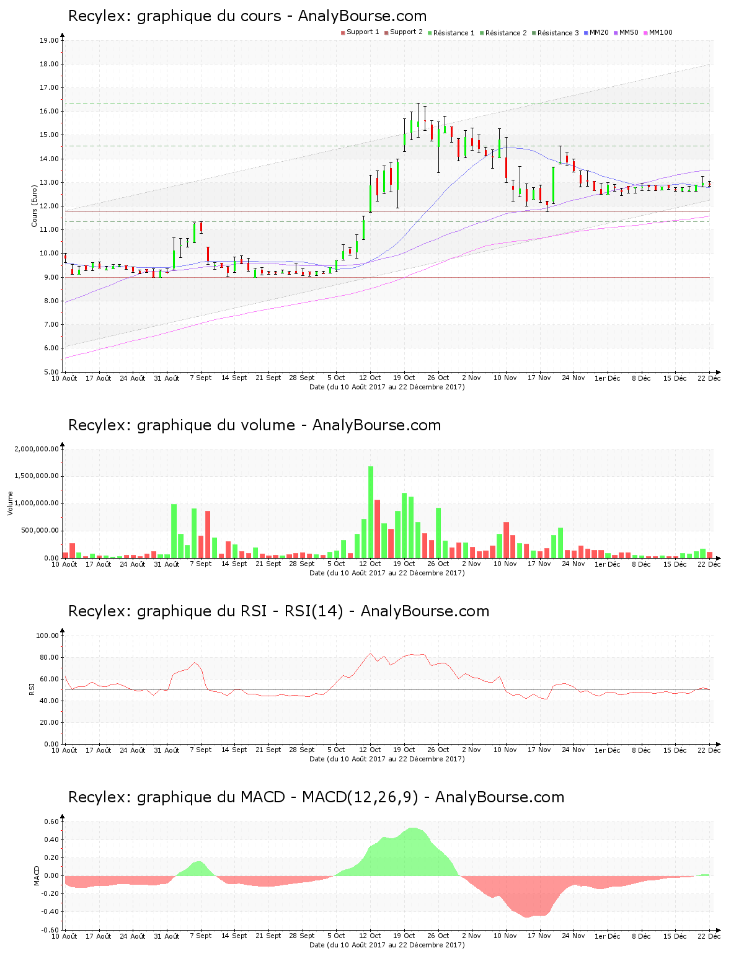744x961 pixels.
Task: Click the 'RSI' vertical axis label
Action: point(31,689)
